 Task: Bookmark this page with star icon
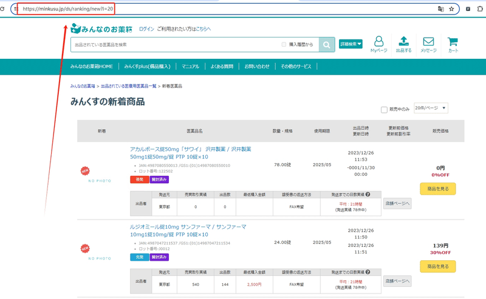(451, 9)
